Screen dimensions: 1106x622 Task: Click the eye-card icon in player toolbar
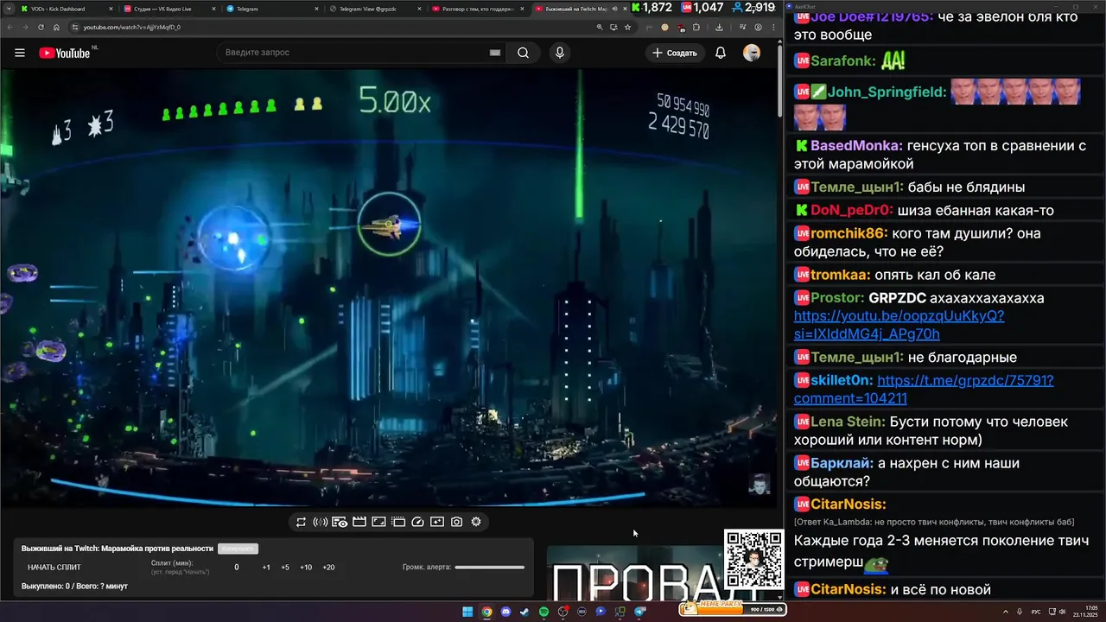340,522
